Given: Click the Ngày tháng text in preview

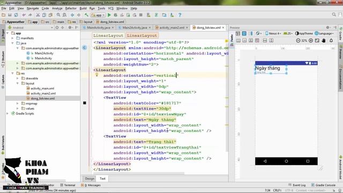Looking at the screenshot, I should (x=267, y=68).
